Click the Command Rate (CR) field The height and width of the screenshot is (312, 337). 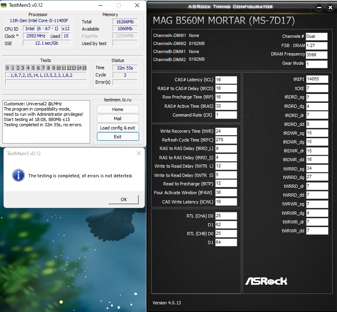tap(226, 115)
